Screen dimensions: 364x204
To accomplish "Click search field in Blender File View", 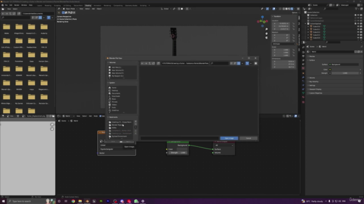I will 220,63.
